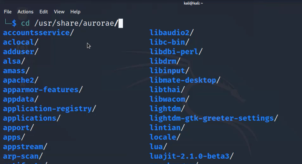Click the libmate-desktop/ directory entry

click(x=185, y=80)
